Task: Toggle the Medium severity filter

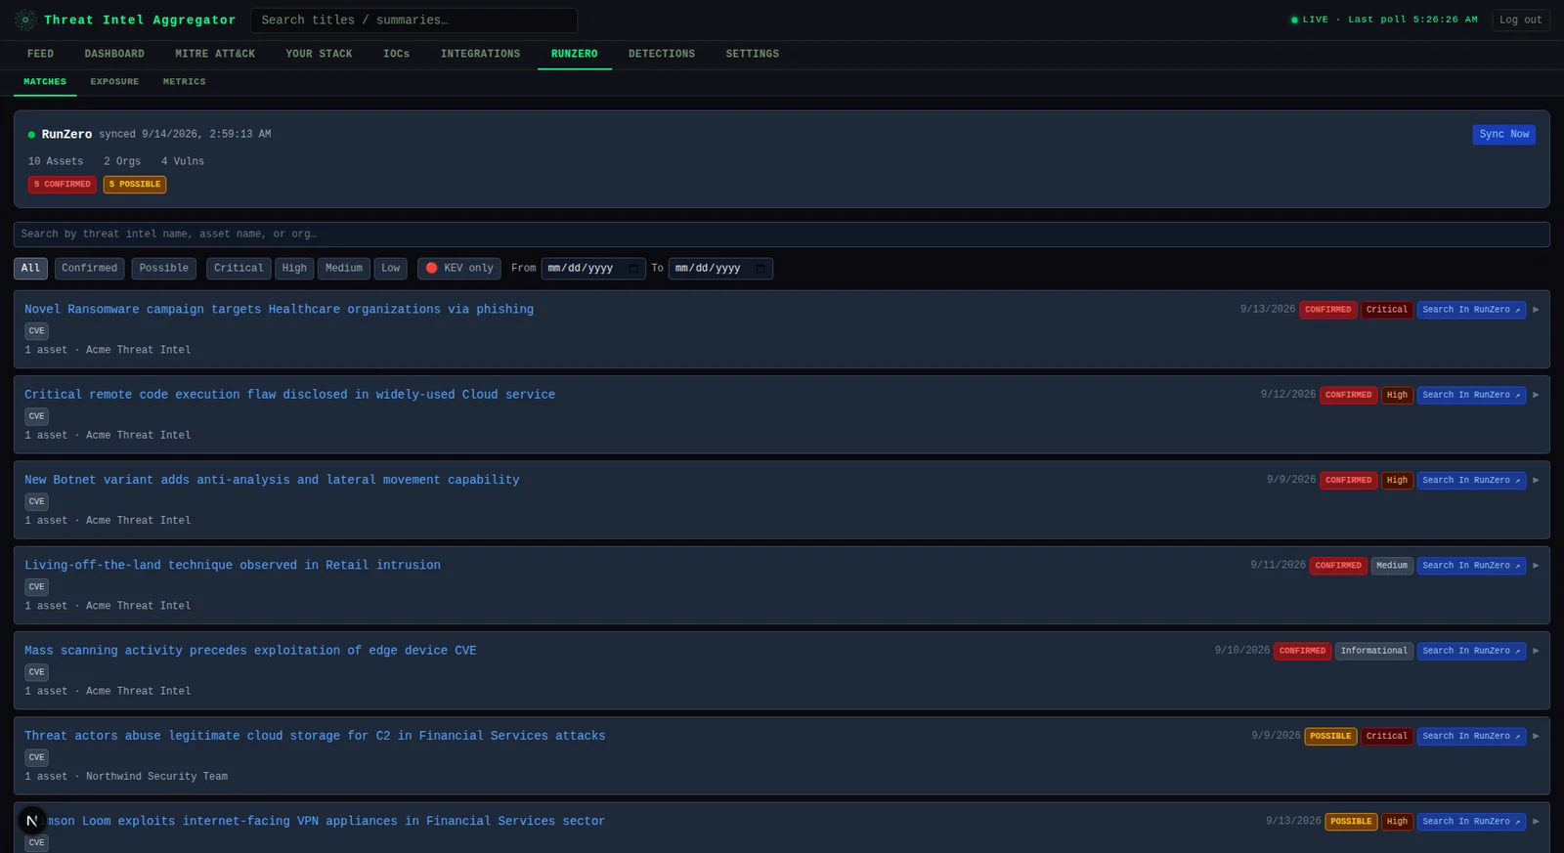Action: coord(344,269)
